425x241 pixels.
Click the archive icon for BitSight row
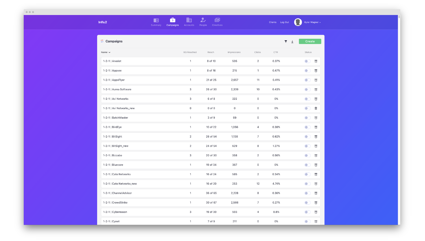tap(316, 137)
